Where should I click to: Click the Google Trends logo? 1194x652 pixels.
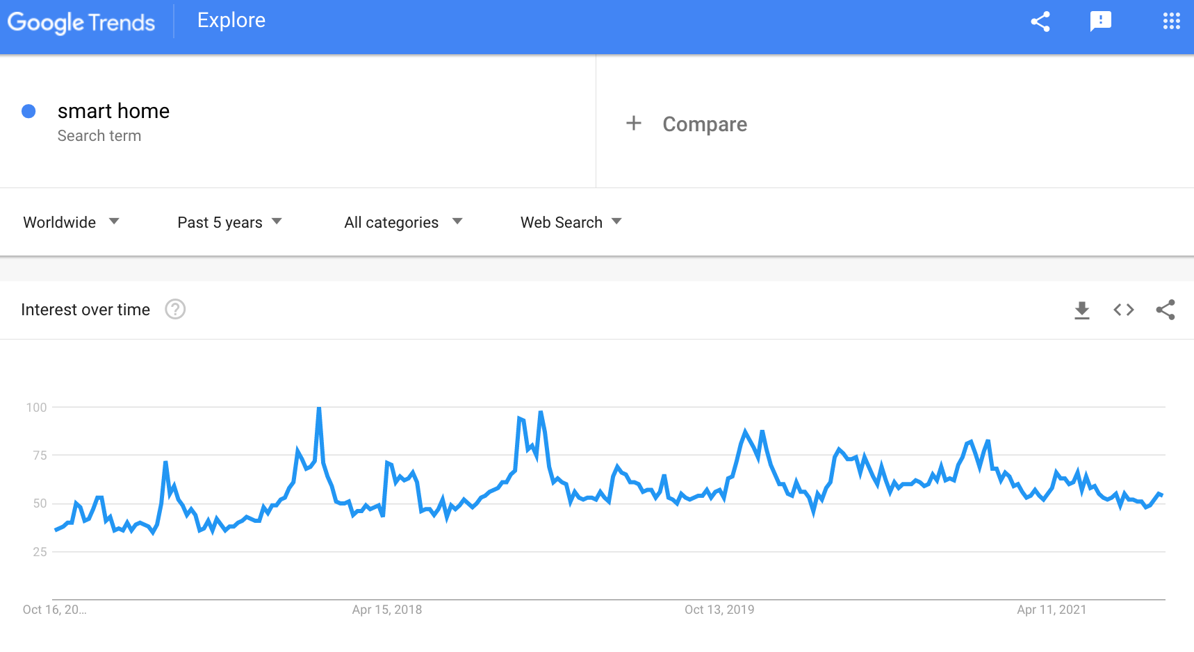click(x=81, y=22)
